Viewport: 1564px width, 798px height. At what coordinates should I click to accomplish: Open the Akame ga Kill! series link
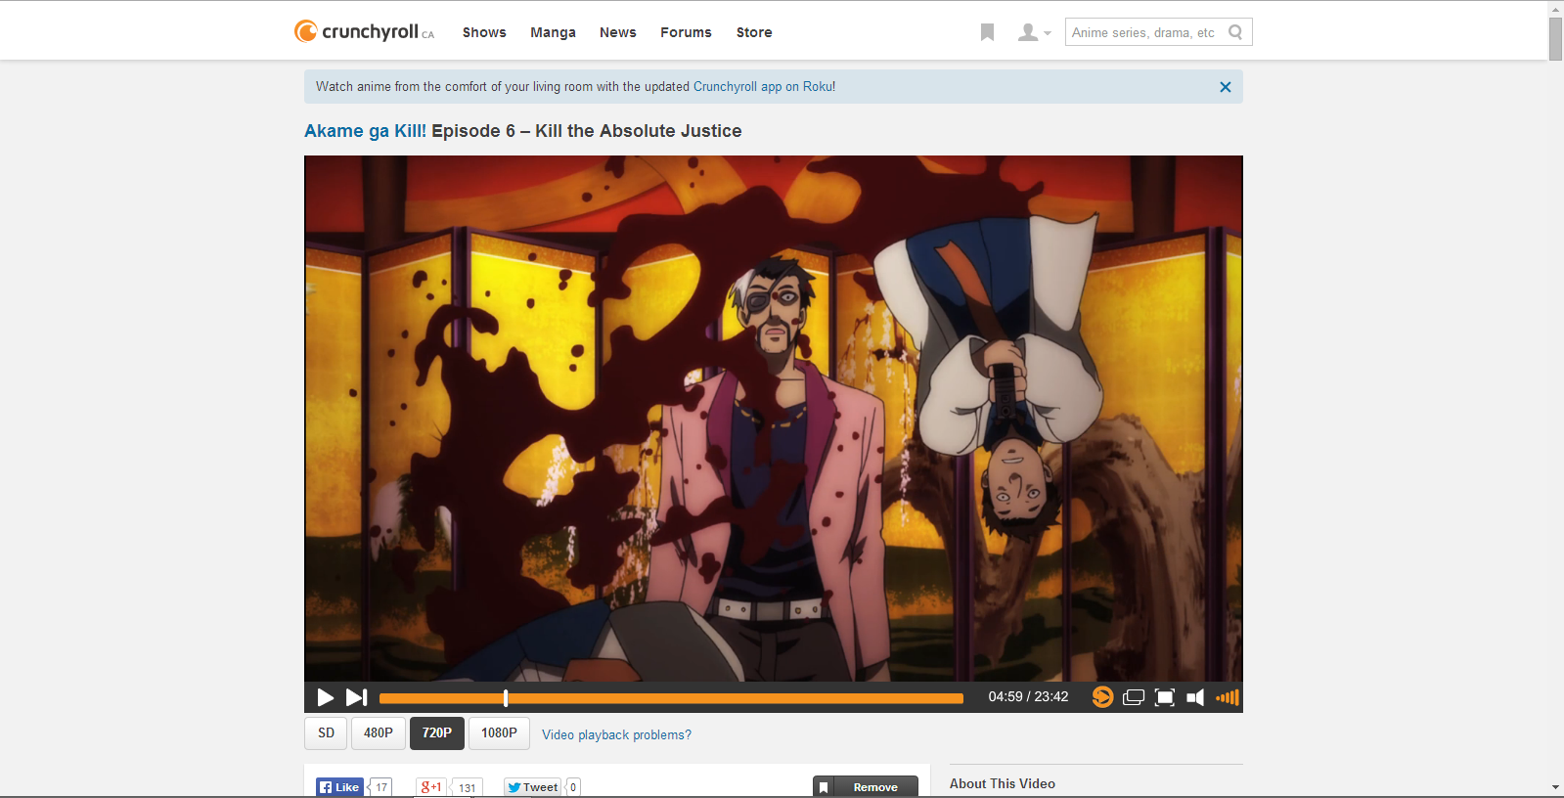(x=365, y=131)
